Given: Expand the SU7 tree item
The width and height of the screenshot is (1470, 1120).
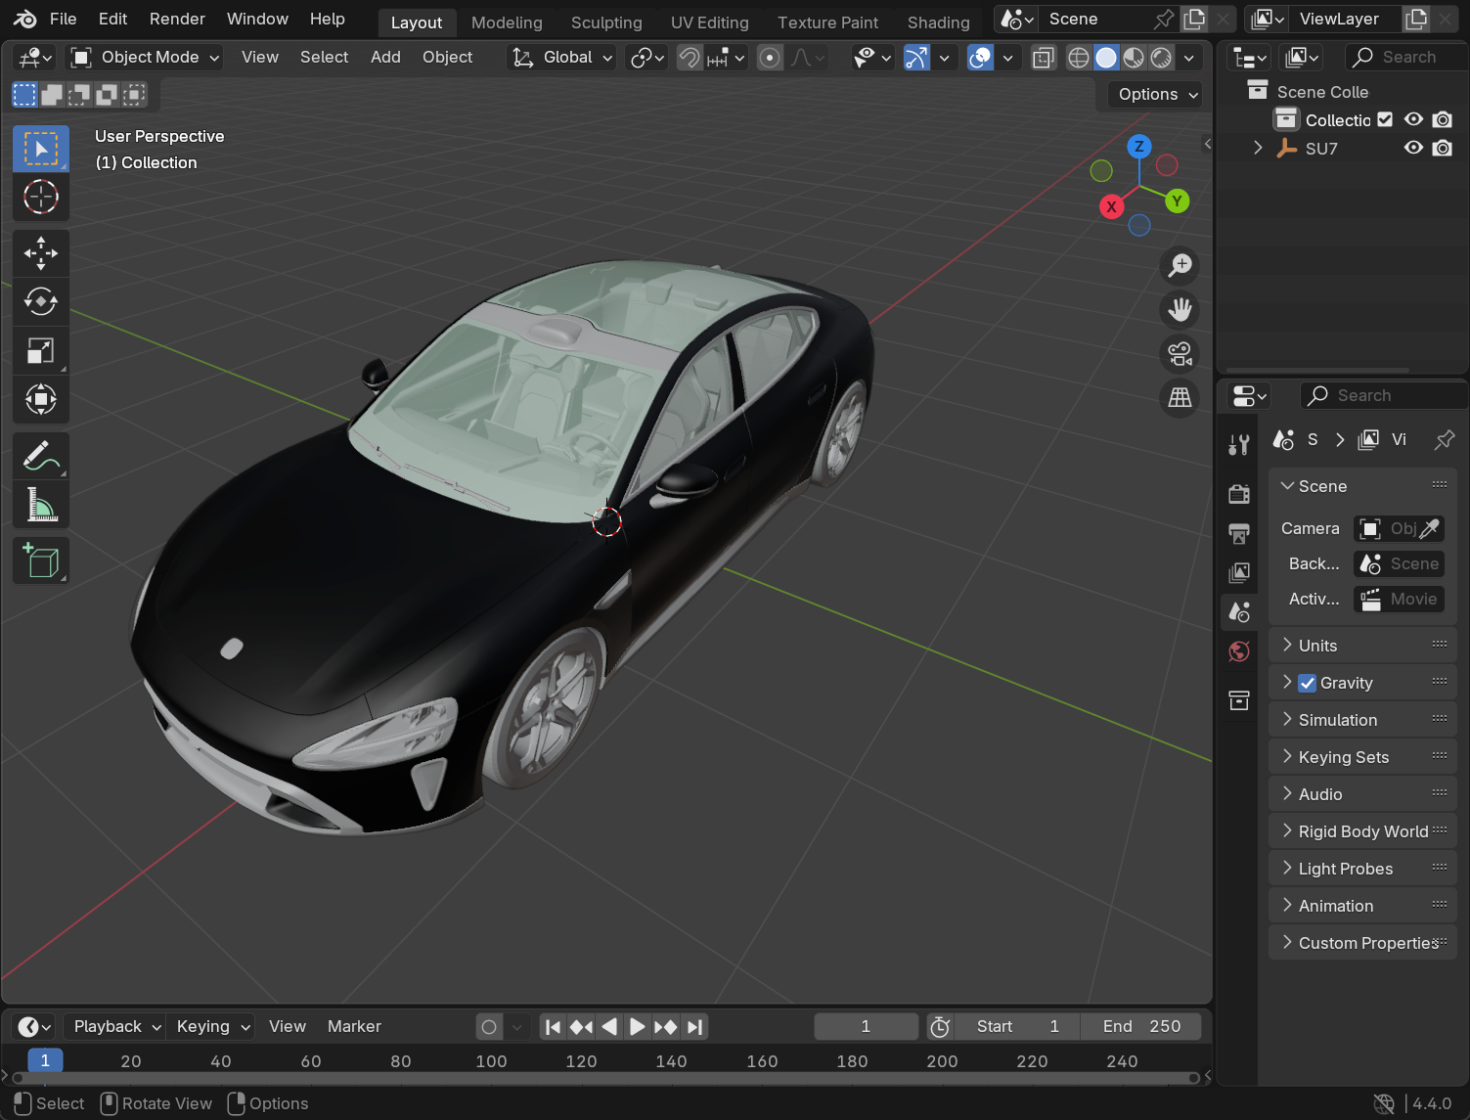Looking at the screenshot, I should [1258, 148].
